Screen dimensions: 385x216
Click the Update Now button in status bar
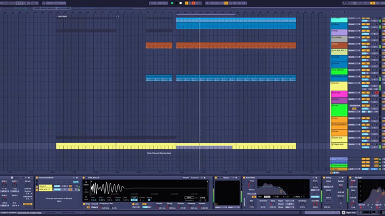click(51, 212)
